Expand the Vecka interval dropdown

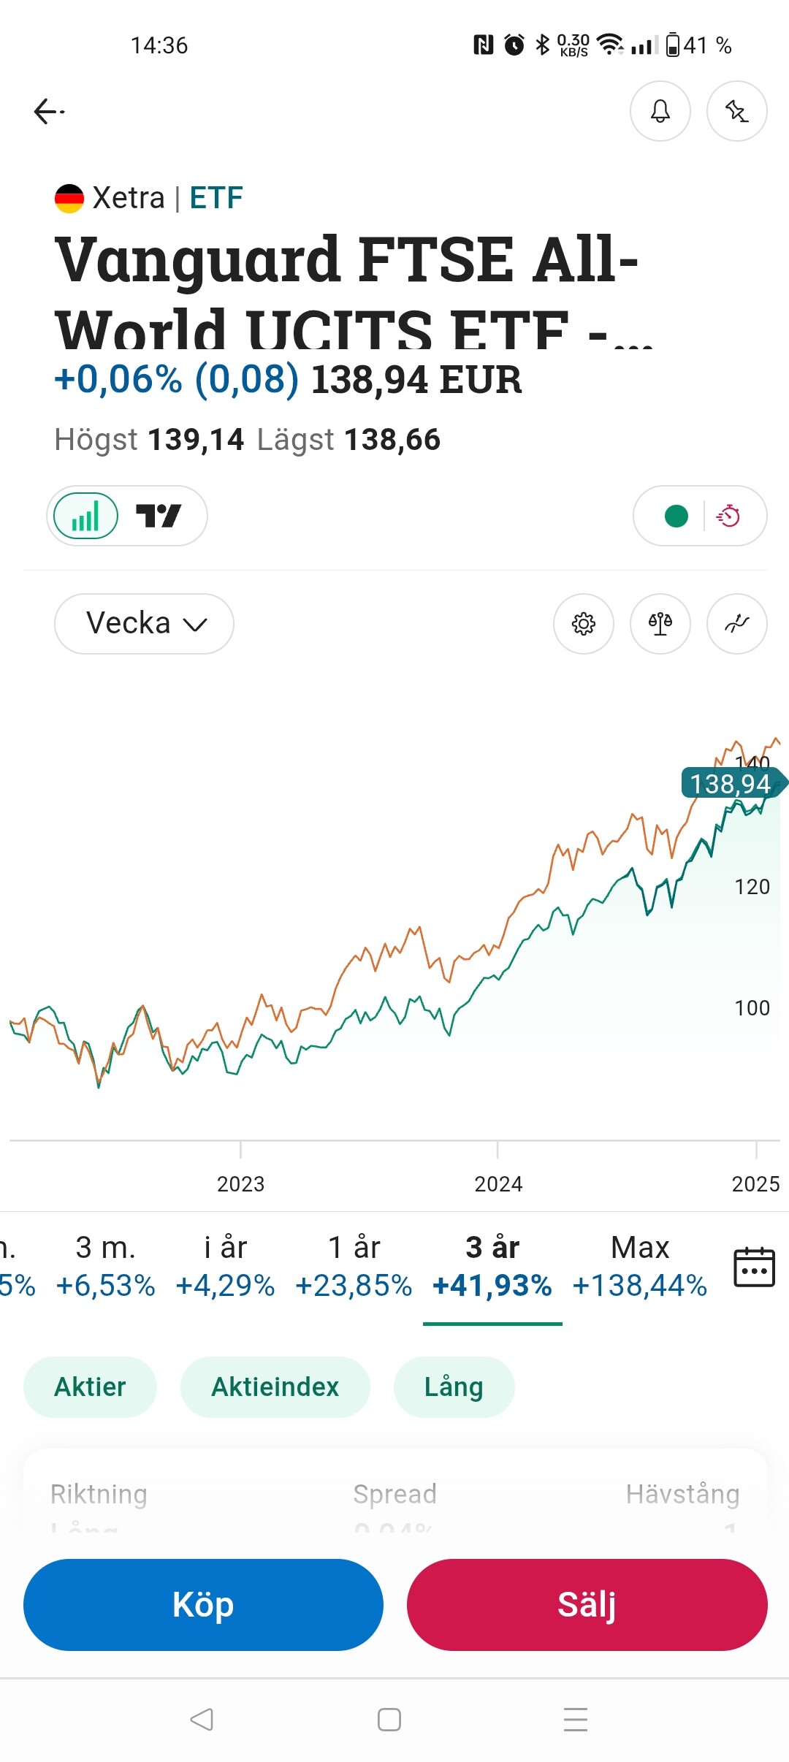[144, 624]
